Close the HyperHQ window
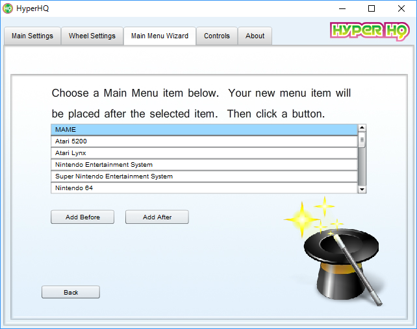Screen dimensions: 417x329 (x=401, y=8)
